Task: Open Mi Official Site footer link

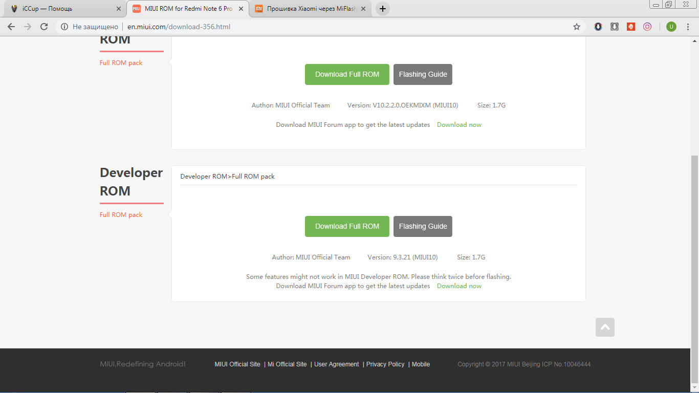Action: [287, 364]
